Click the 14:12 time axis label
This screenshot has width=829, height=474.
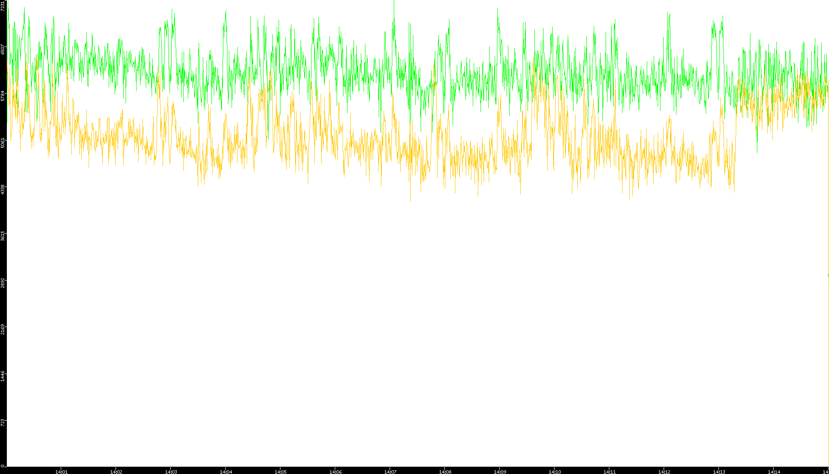point(664,472)
